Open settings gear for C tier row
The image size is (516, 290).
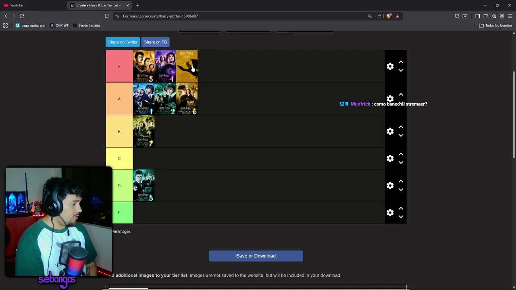pos(390,158)
